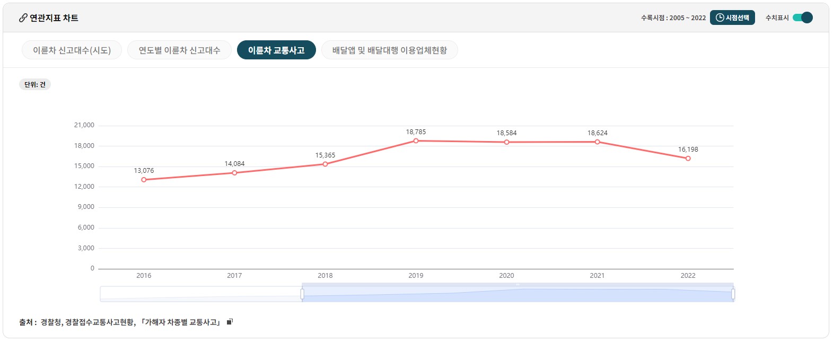833x342 pixels.
Task: Click the 단위: 건 unit badge
Action: [x=35, y=84]
